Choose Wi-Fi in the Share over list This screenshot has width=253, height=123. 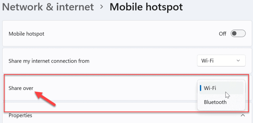pyautogui.click(x=221, y=88)
